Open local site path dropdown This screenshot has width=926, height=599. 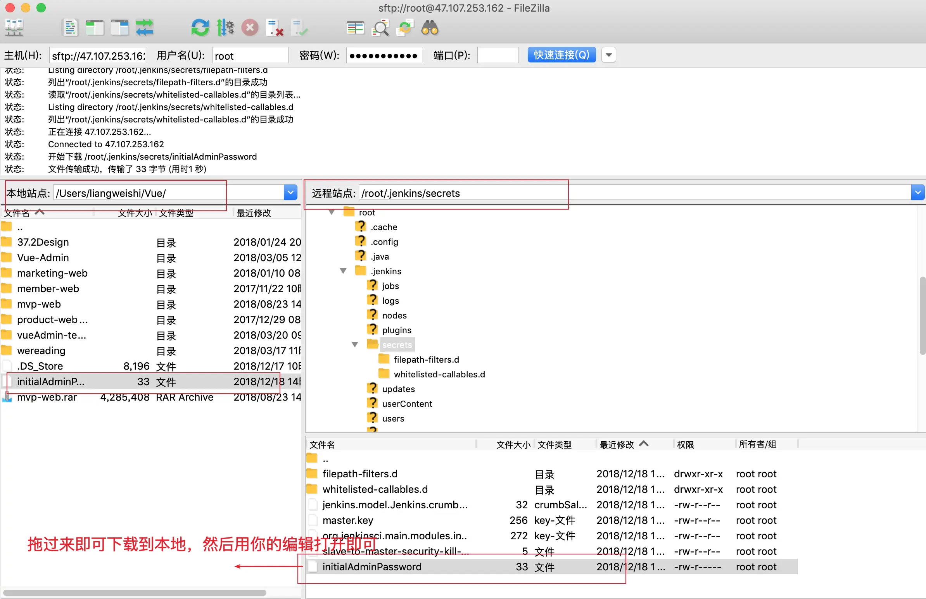(290, 193)
